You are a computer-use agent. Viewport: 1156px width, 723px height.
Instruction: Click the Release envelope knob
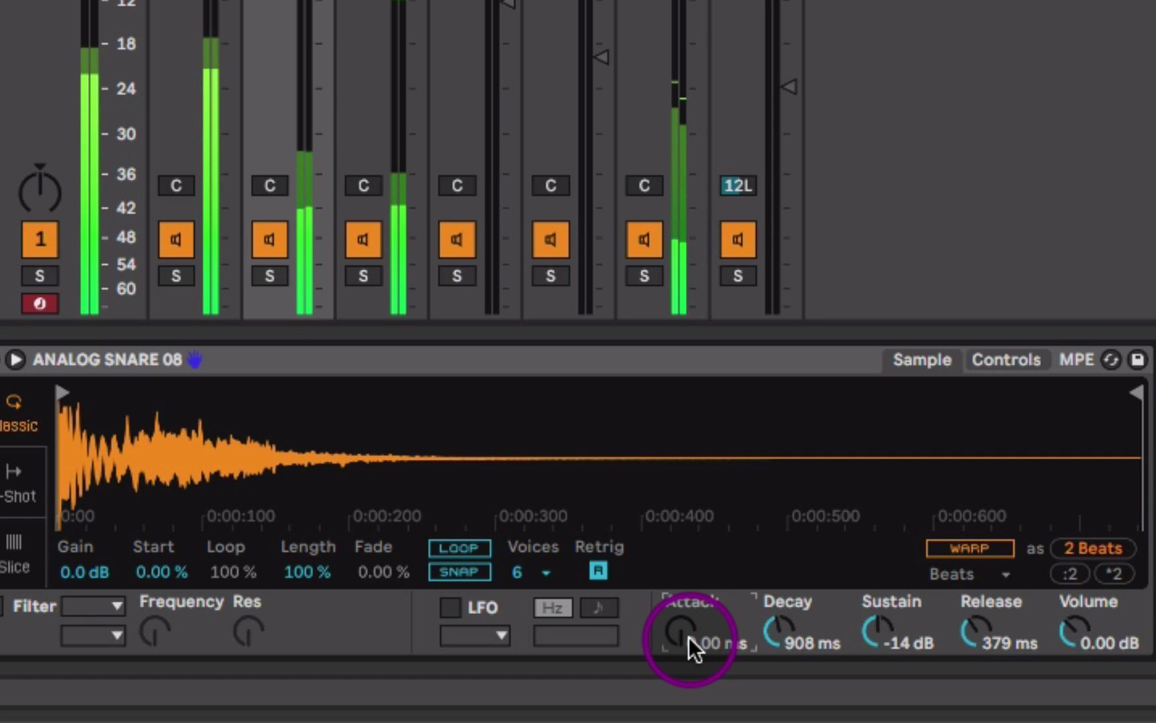pos(976,631)
